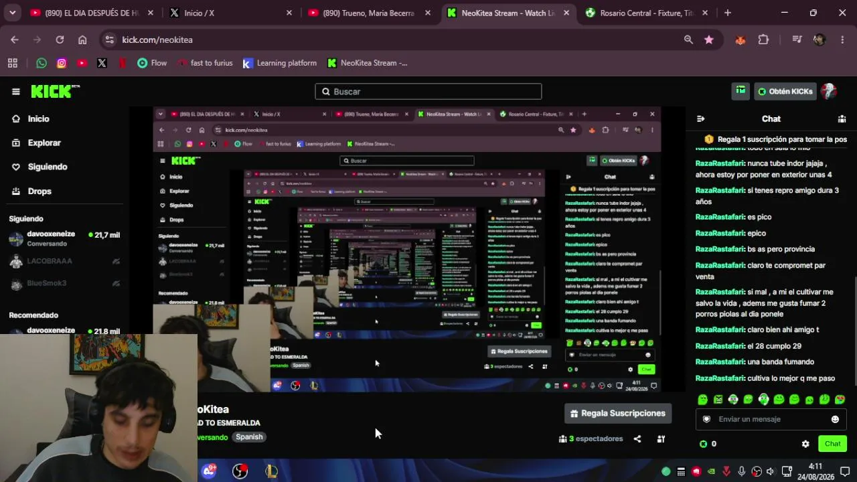Switch to the Rosario Central Fixture tab
This screenshot has height=482, width=857.
646,13
